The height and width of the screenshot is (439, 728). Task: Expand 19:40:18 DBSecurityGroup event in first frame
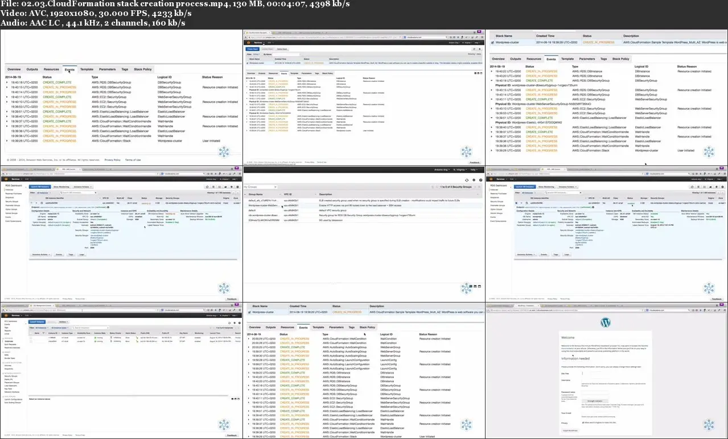(7, 82)
